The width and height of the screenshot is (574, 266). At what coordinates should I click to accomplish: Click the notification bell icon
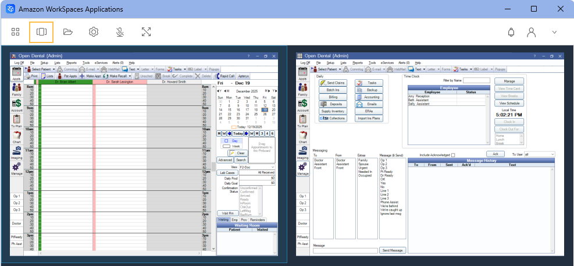(511, 32)
